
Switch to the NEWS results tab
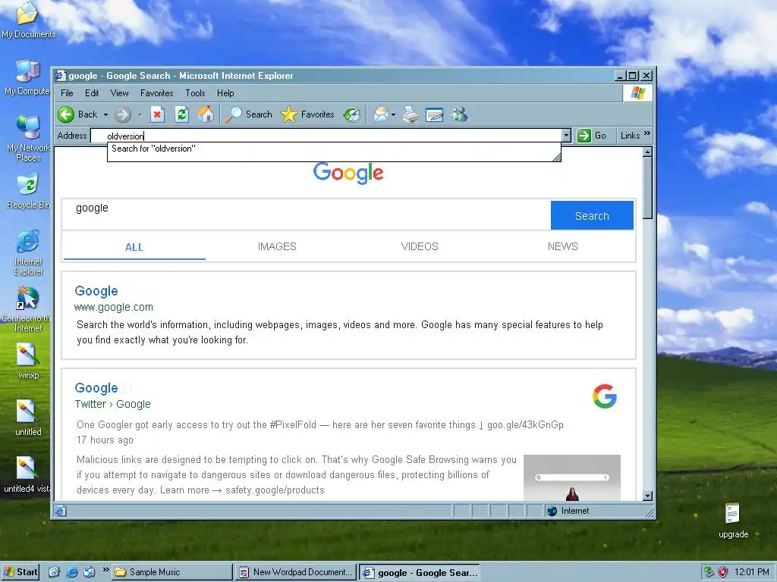(562, 246)
